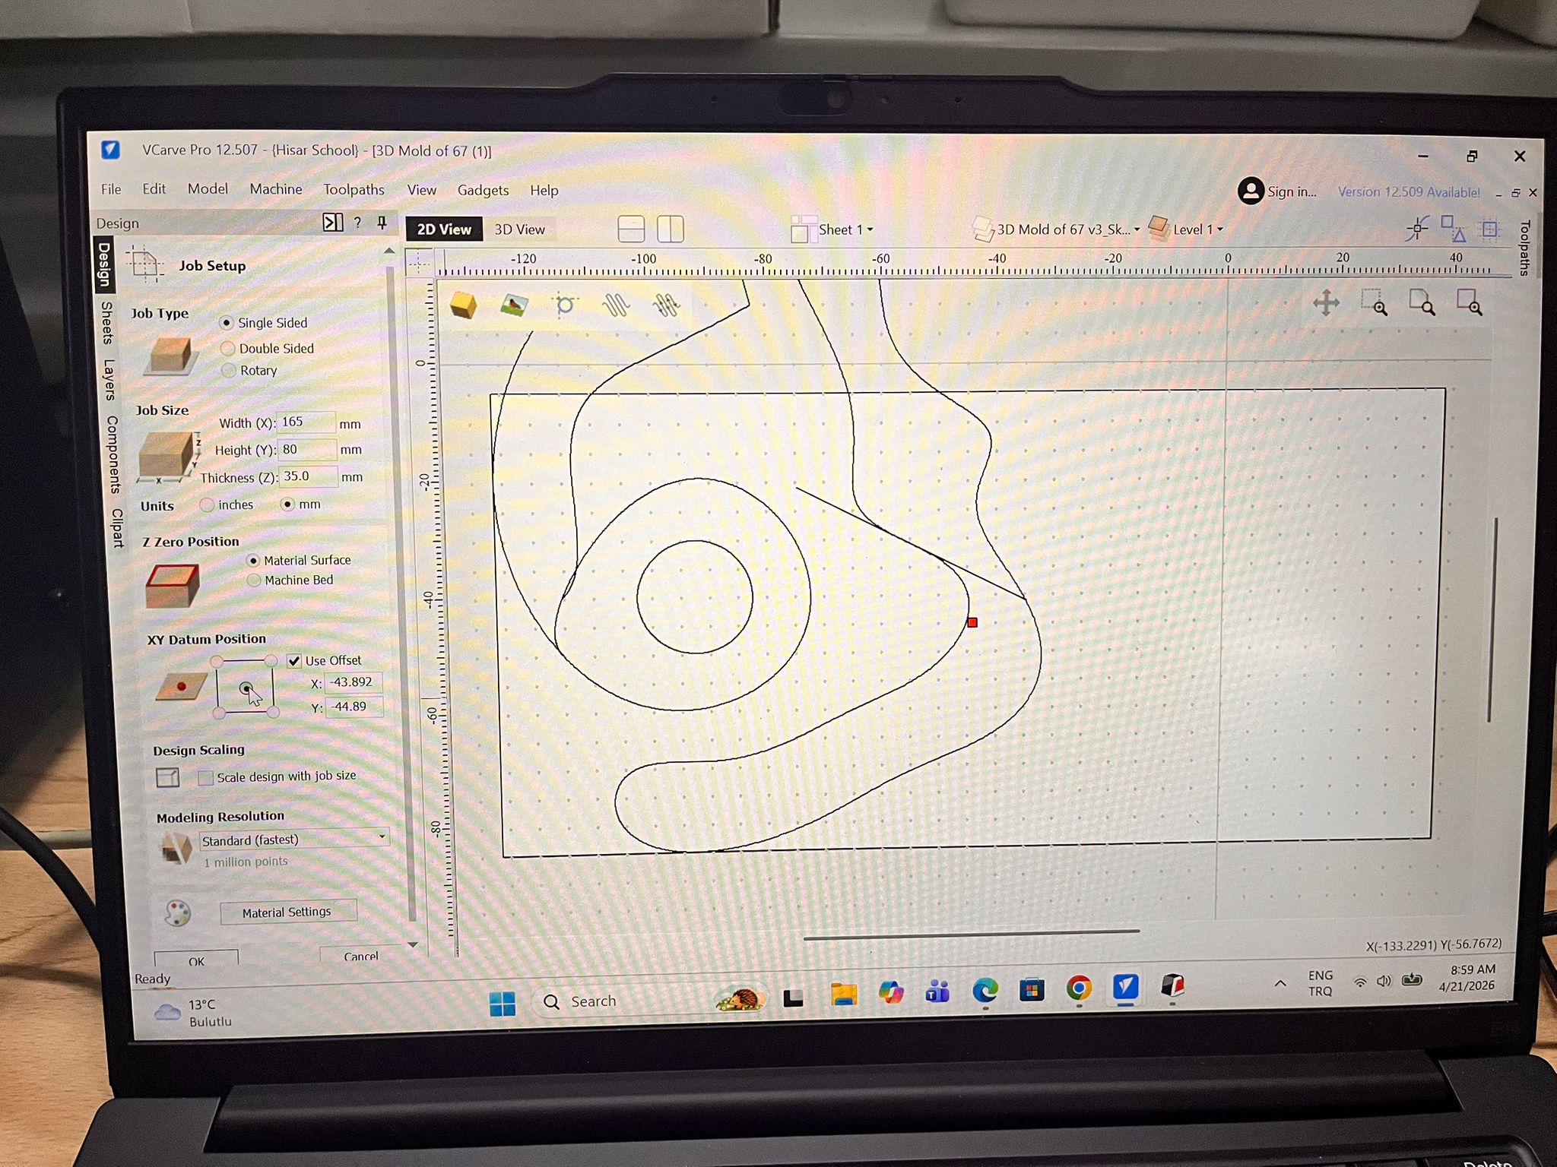Screen dimensions: 1557x1167
Task: Set Z zero to Material Surface
Action: coord(254,561)
